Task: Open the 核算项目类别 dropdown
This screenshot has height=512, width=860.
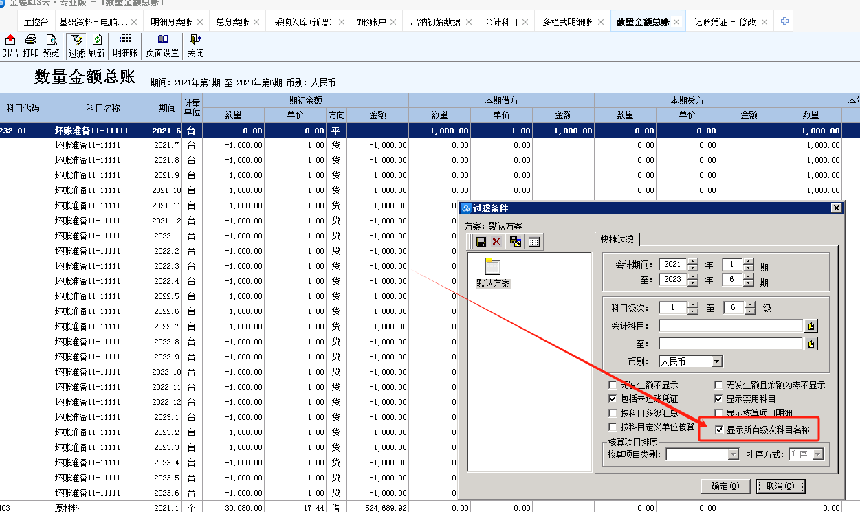Action: pyautogui.click(x=733, y=454)
